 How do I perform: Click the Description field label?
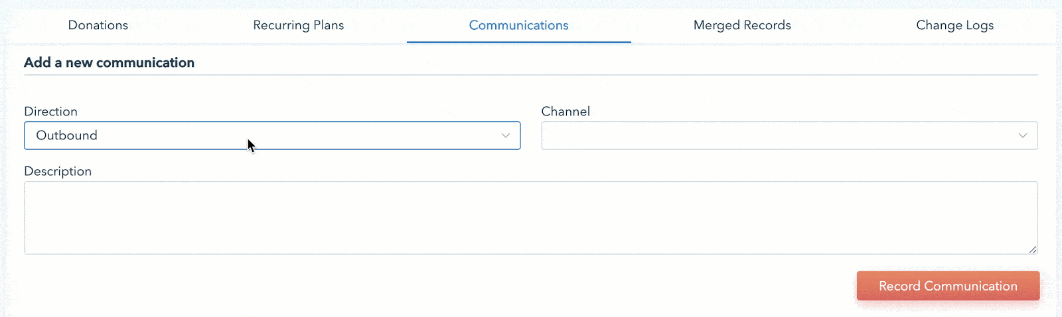(x=58, y=171)
